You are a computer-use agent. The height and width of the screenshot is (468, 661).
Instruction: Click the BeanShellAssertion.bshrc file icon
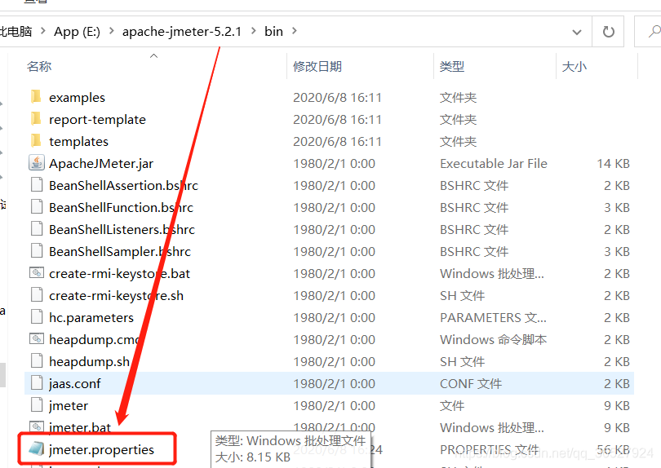tap(37, 185)
